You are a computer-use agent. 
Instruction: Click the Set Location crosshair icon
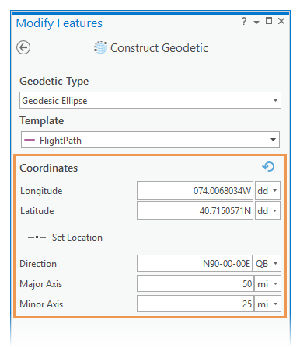click(x=37, y=237)
